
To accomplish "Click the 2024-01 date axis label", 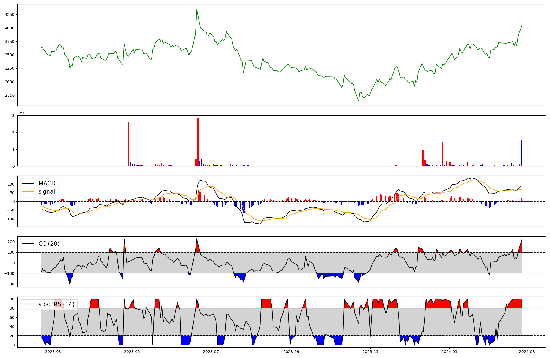I will [x=449, y=352].
